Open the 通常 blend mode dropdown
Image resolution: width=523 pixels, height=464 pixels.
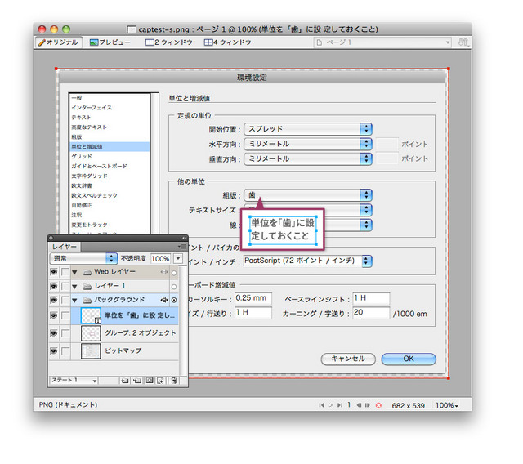(83, 258)
